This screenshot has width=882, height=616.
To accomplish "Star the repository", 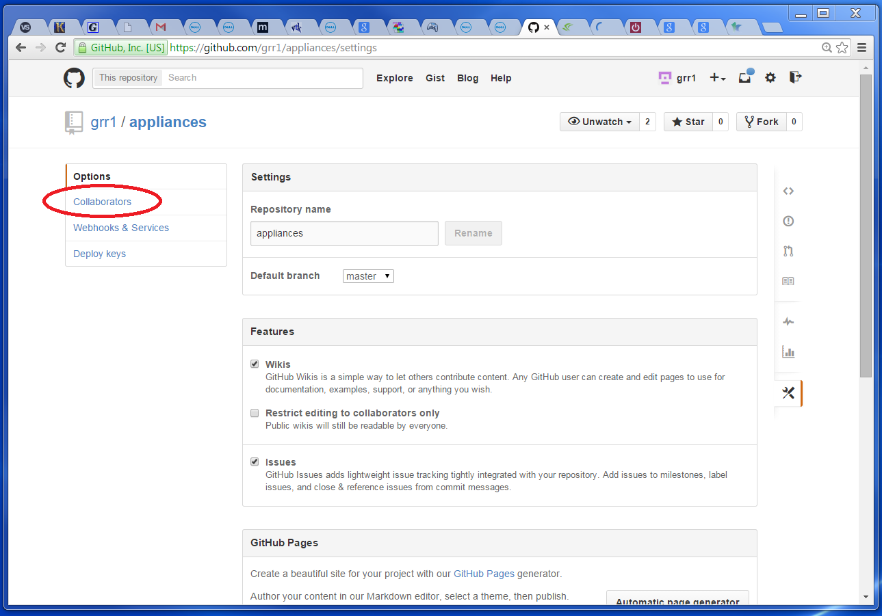I will 688,122.
